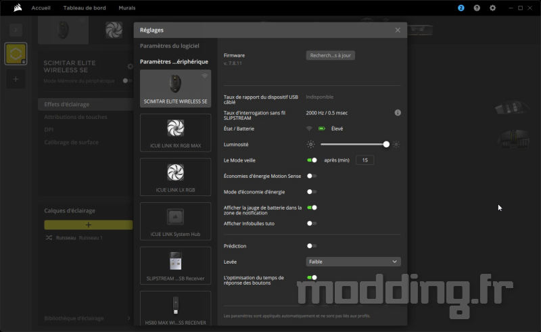Enable Afficher infobulles tuto switch

click(x=312, y=224)
